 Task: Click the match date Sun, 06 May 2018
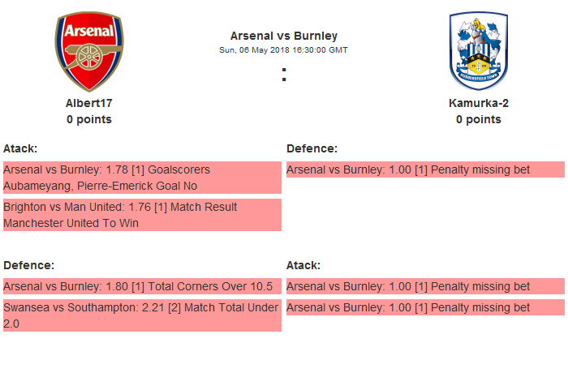pos(284,49)
